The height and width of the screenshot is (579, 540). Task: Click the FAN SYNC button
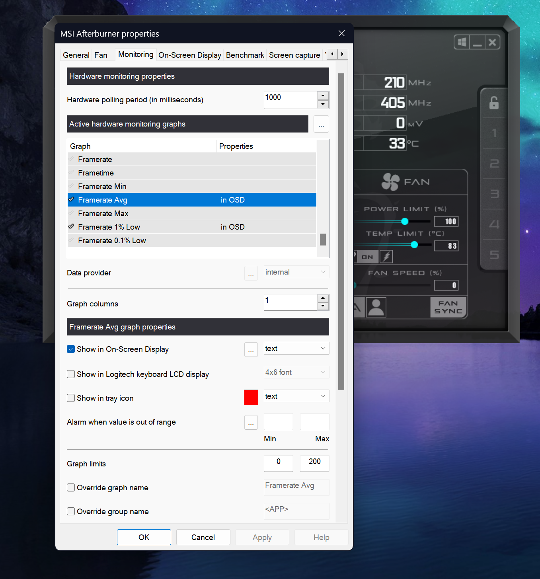coord(448,307)
